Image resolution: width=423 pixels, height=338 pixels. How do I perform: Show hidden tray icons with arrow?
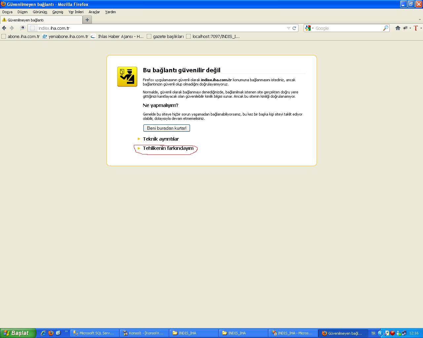click(x=380, y=333)
